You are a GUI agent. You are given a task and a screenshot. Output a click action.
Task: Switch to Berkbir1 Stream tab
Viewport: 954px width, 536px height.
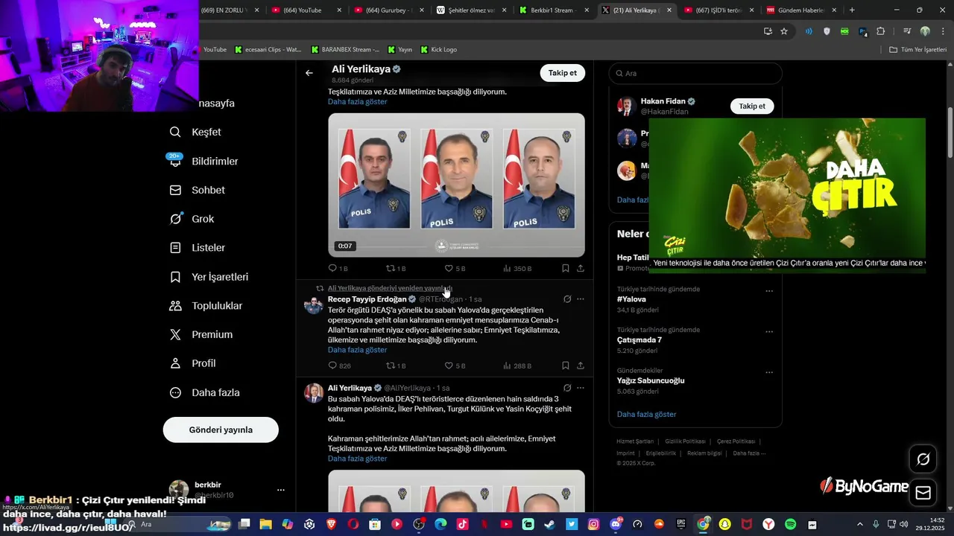(x=554, y=10)
